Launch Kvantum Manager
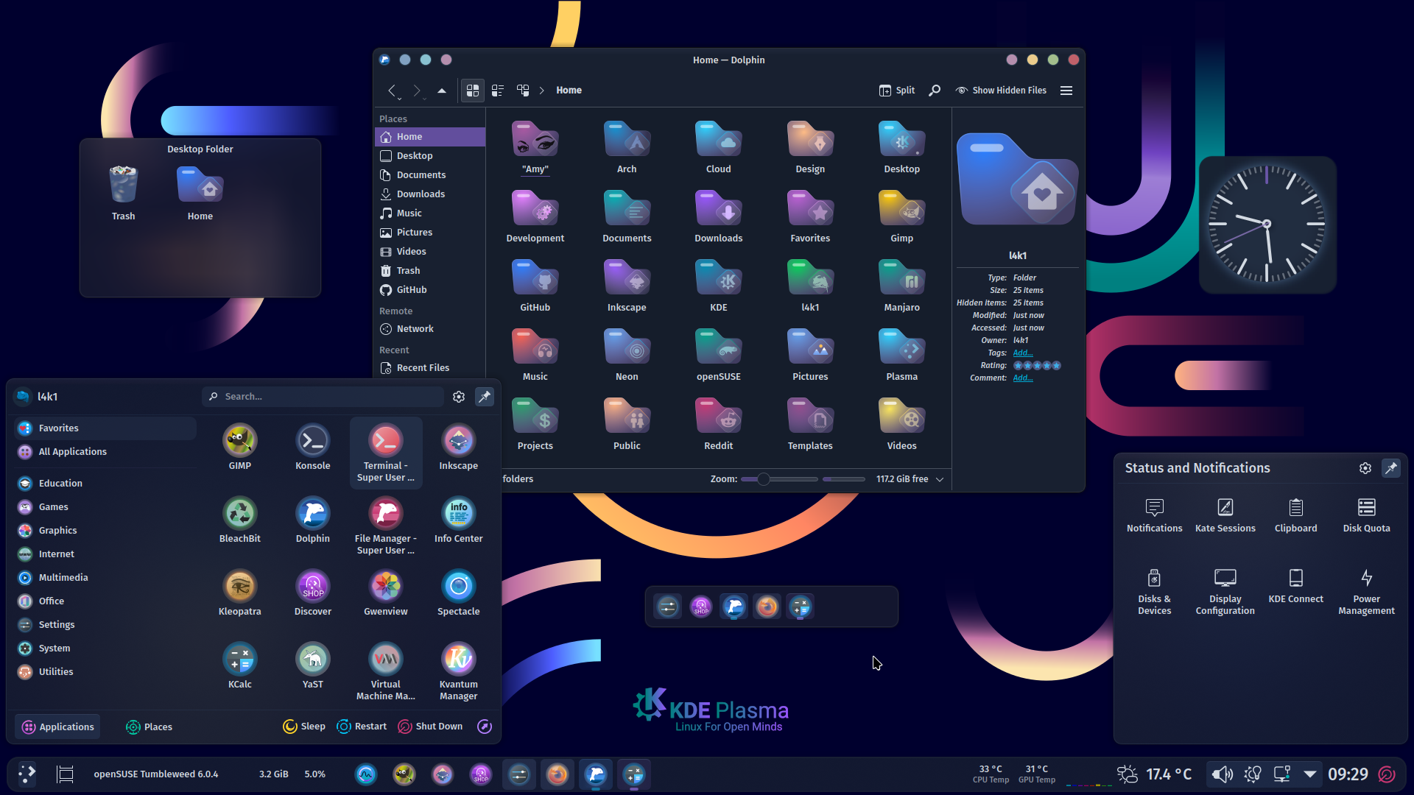 point(458,671)
